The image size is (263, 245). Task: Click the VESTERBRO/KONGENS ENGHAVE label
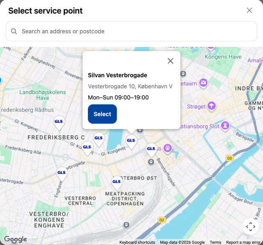tap(49, 219)
